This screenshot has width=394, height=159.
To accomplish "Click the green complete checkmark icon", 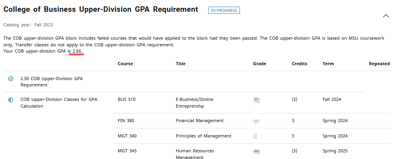I will click(x=11, y=79).
